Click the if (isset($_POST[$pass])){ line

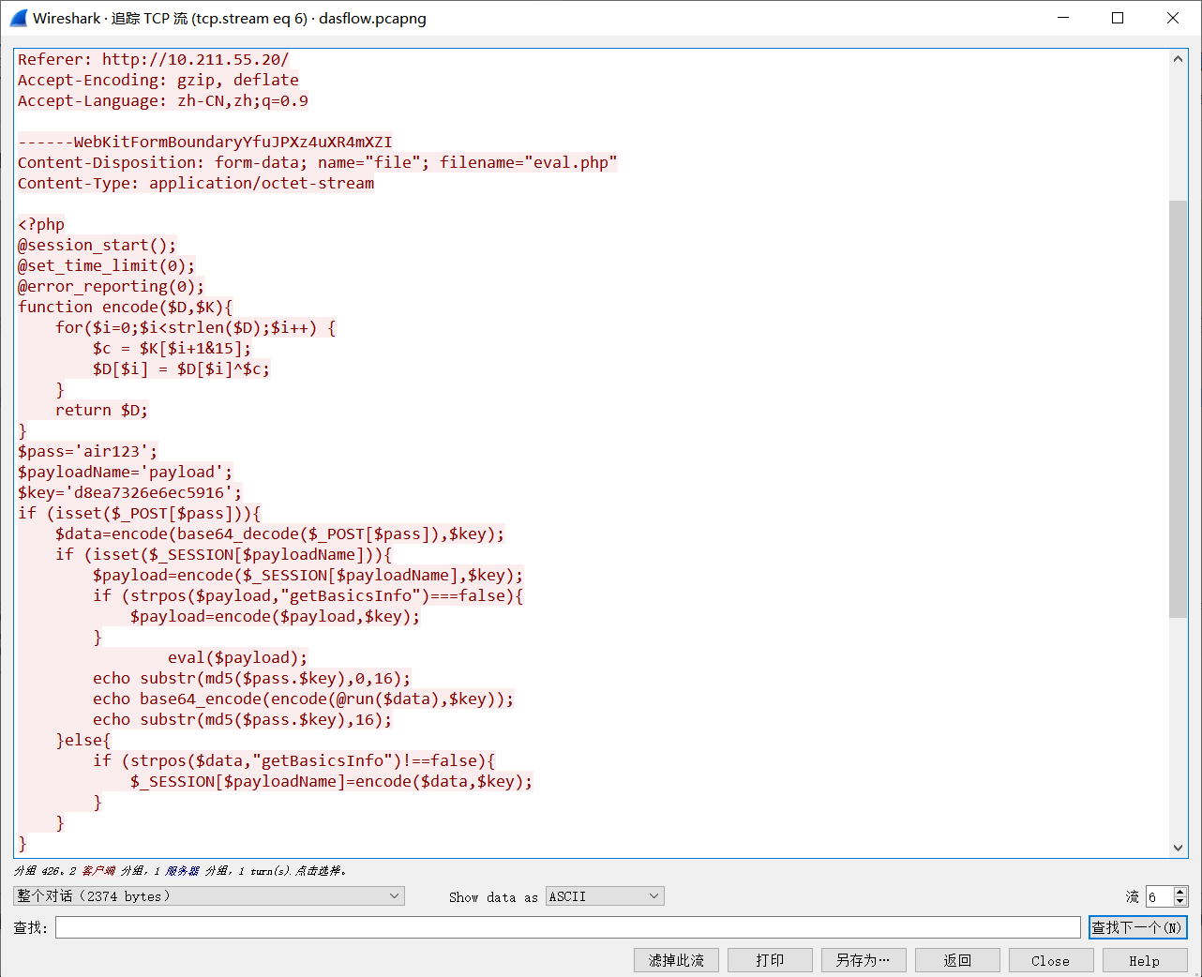coord(140,513)
